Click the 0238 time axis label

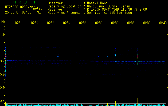[x=130, y=23]
